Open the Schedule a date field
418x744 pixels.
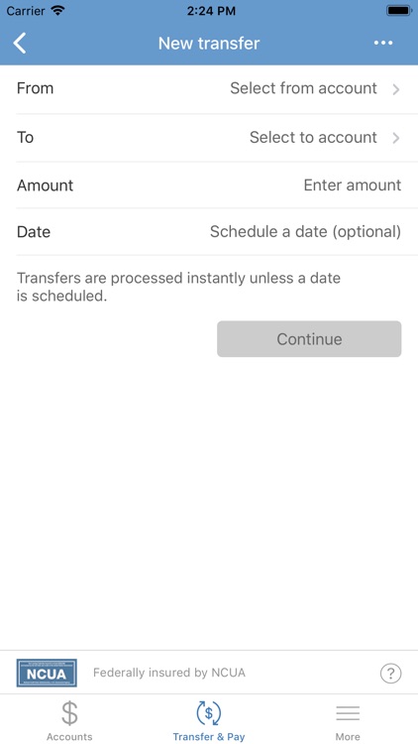coord(305,231)
